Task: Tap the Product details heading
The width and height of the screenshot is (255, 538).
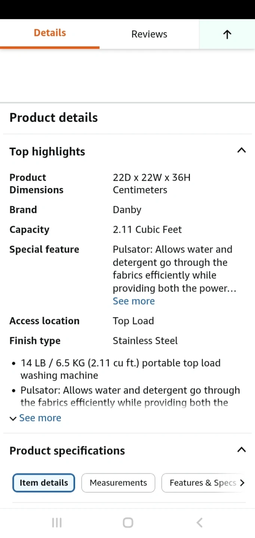Action: click(x=53, y=118)
